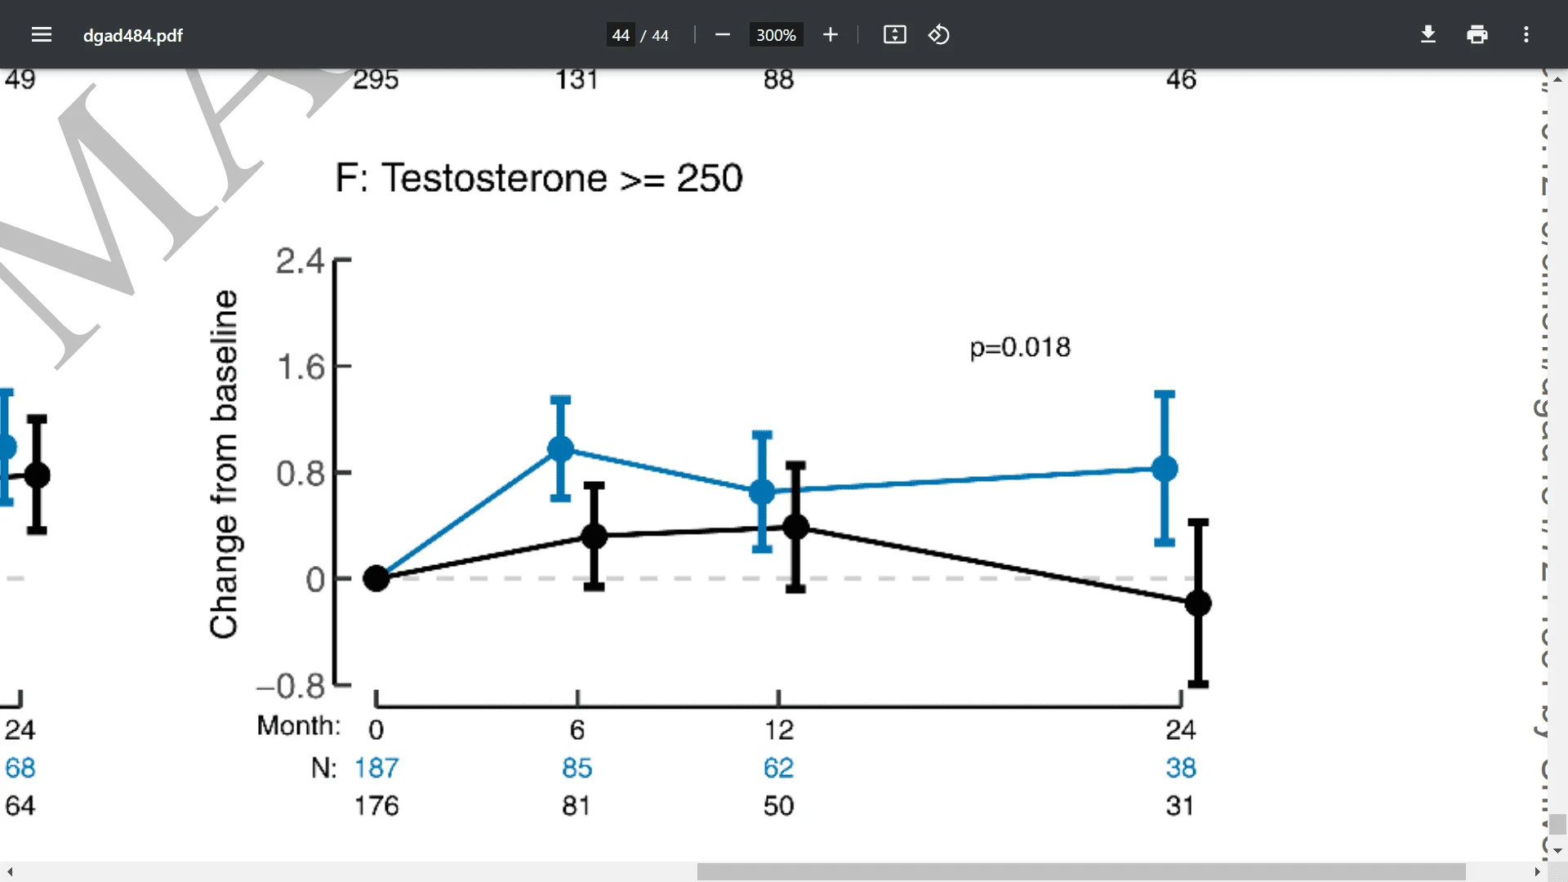Viewport: 1568px width, 882px height.
Task: Click the month 6 x-axis label
Action: pos(577,729)
